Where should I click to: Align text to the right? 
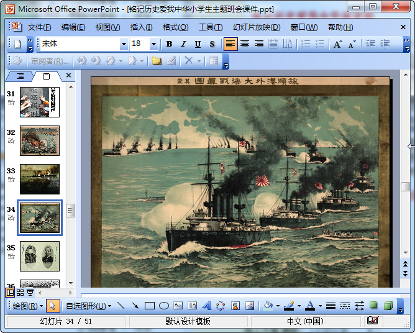tap(259, 44)
